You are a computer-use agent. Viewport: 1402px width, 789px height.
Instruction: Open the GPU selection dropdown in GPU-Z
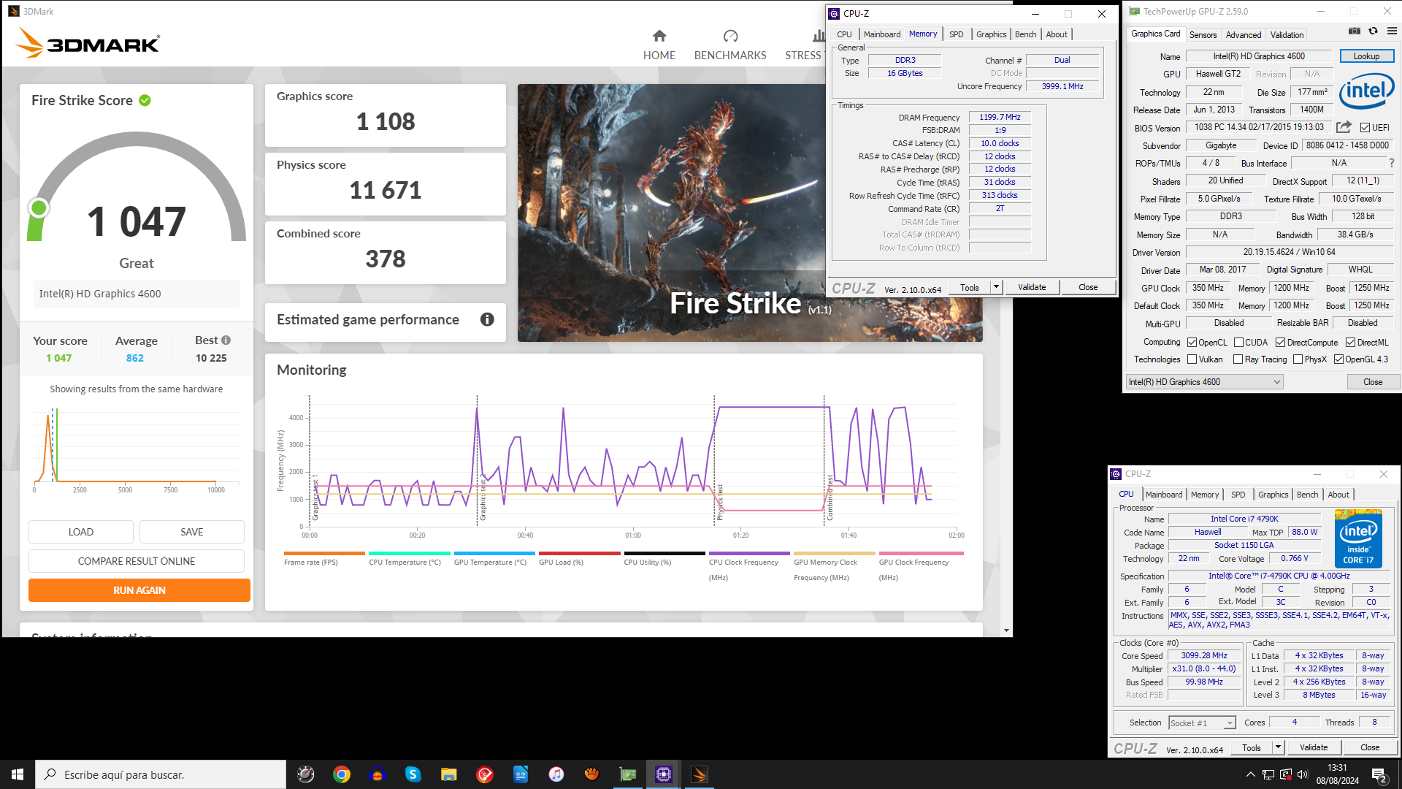1204,382
